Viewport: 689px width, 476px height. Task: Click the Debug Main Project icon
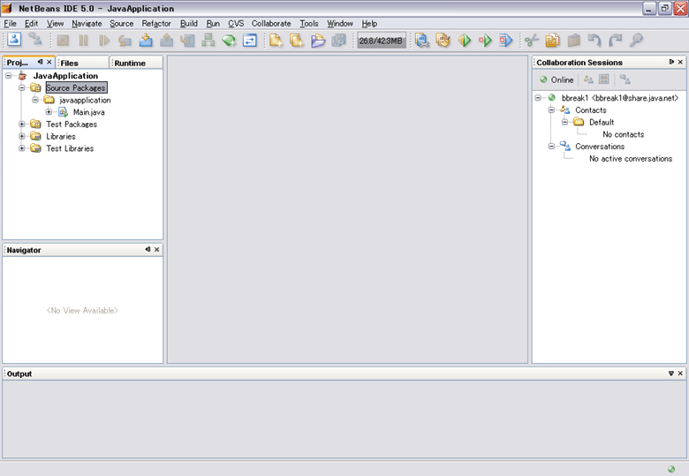click(485, 41)
